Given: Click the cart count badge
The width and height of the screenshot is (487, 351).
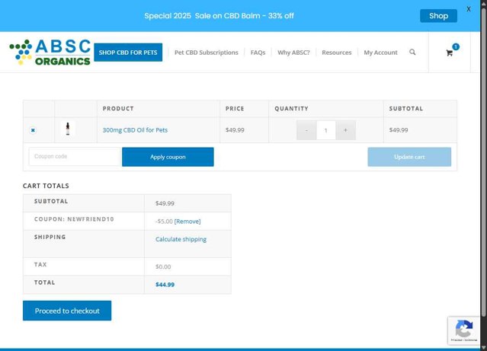Looking at the screenshot, I should click(456, 47).
